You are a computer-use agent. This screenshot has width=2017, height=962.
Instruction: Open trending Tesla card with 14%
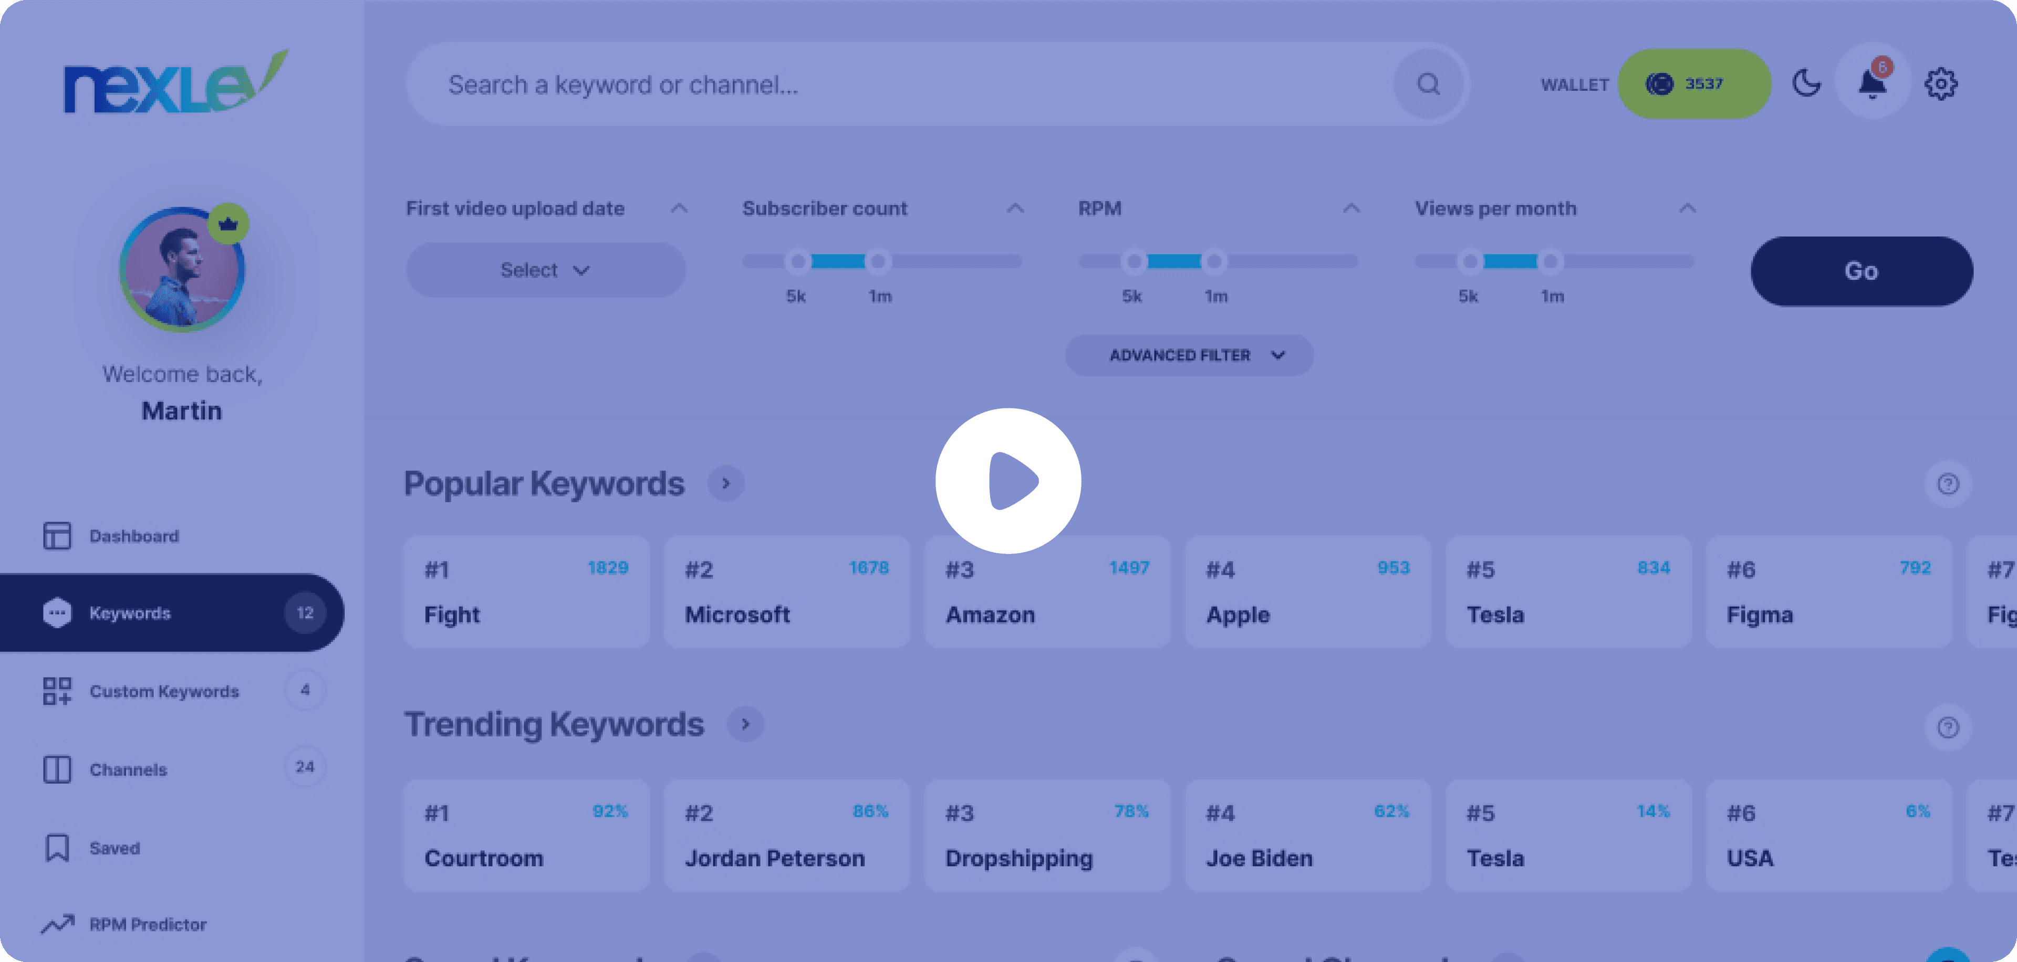click(1568, 836)
